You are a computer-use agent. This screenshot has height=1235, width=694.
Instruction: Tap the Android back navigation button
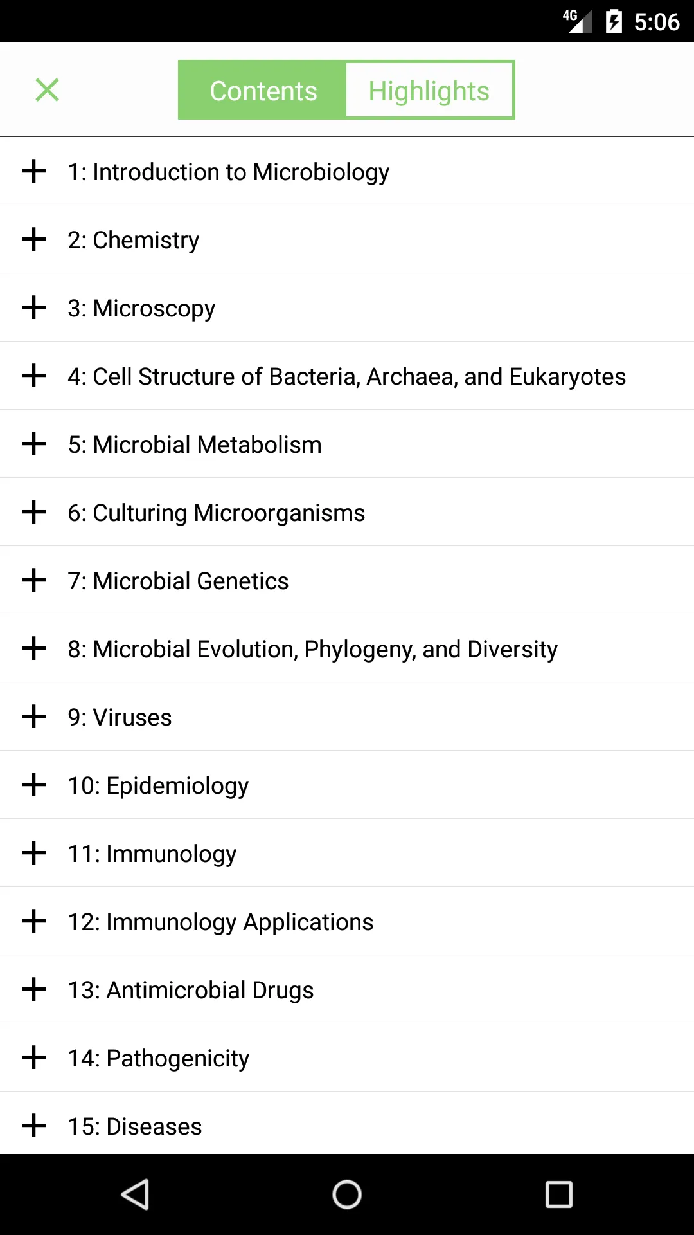[x=136, y=1194]
